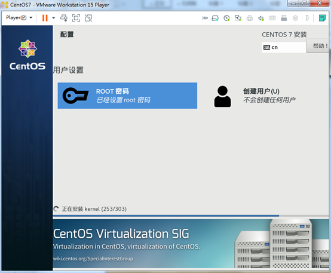Click the CentOS Virtualization SIG banner title

[x=121, y=234]
